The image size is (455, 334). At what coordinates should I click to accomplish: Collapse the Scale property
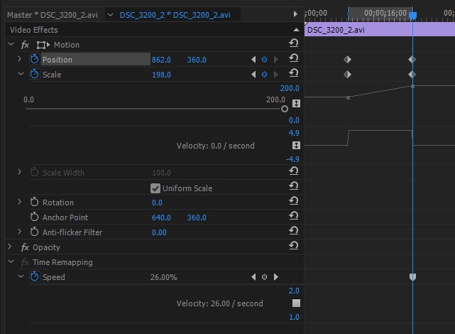(x=21, y=74)
